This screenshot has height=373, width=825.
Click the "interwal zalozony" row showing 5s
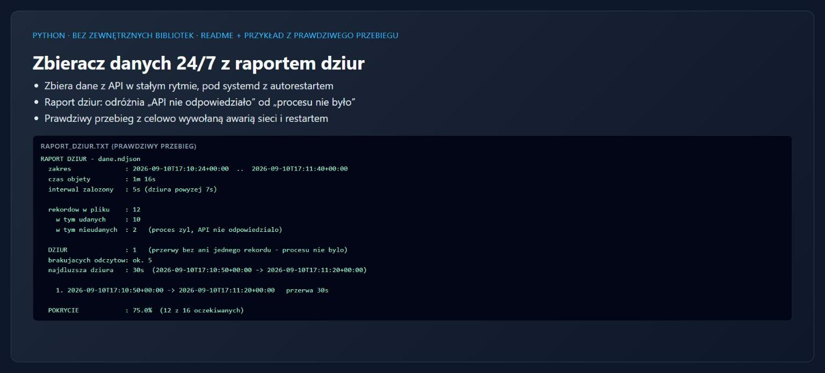click(x=132, y=189)
